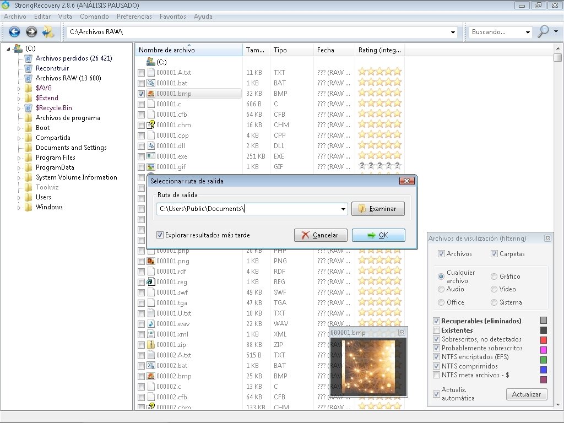564x423 pixels.
Task: Select the Reconstruir tree icon
Action: [29, 68]
